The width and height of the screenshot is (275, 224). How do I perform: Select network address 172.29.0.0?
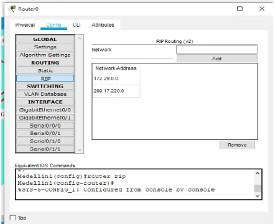(116, 78)
